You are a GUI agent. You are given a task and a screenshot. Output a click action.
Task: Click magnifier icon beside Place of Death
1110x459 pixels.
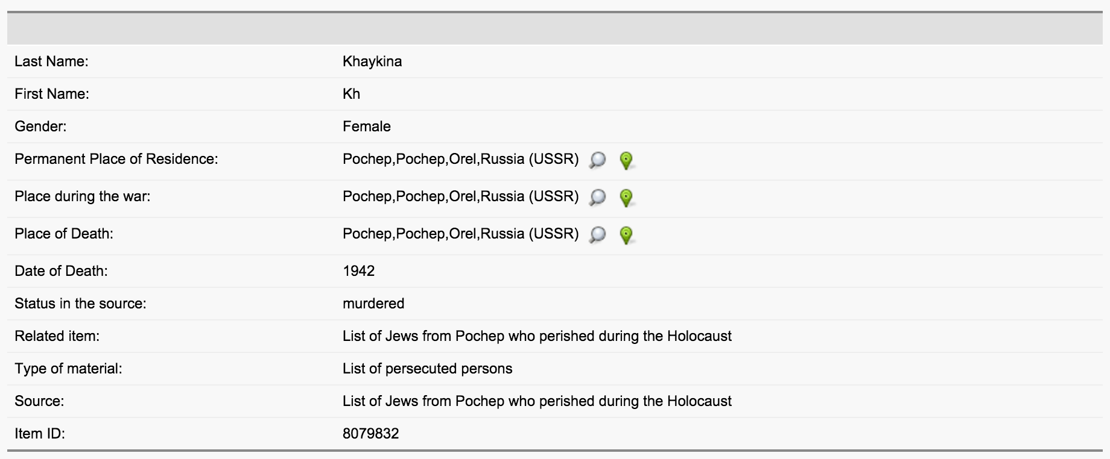(597, 235)
